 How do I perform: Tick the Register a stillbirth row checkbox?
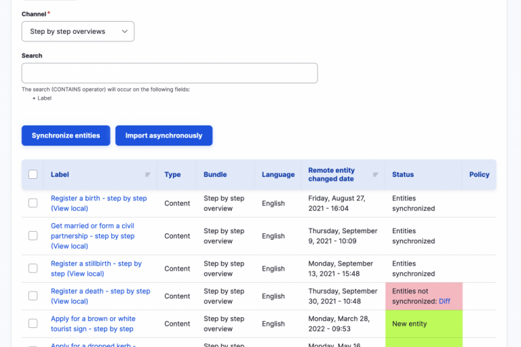(x=33, y=268)
